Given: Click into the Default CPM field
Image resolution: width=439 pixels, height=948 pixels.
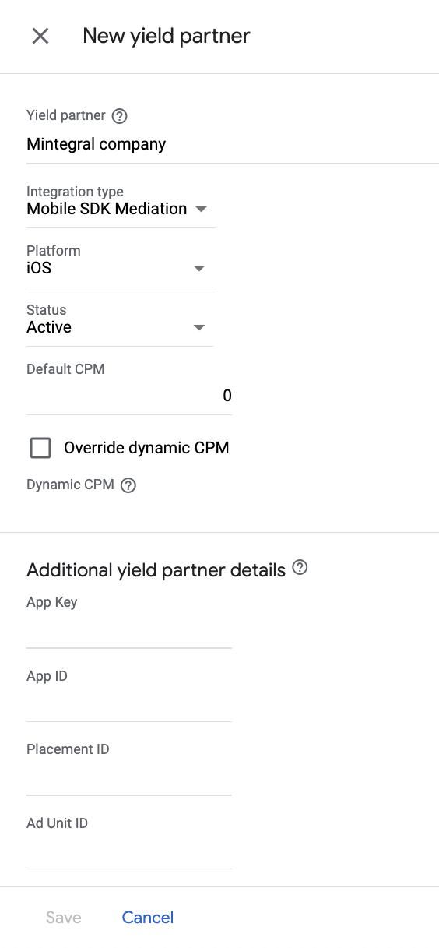Looking at the screenshot, I should point(129,396).
